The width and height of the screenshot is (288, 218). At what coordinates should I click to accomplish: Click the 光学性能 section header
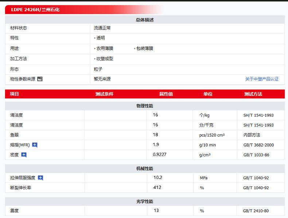[145, 201]
